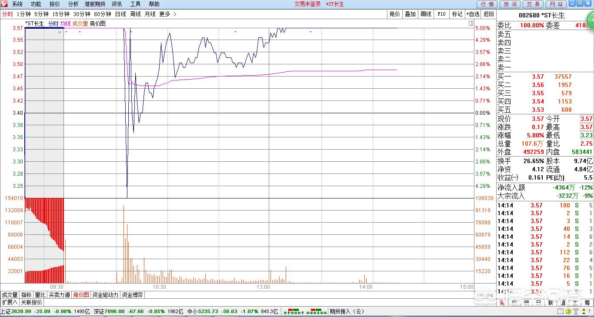This screenshot has width=594, height=317.
Task: Click the 叠加 toolbar button
Action: point(410,14)
